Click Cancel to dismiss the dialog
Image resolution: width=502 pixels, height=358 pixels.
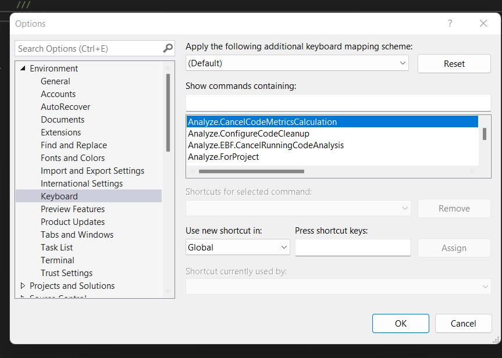pyautogui.click(x=463, y=323)
